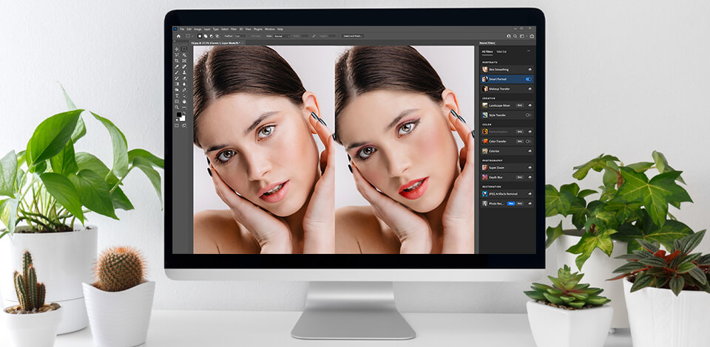Click the Super Zoom filter thumbnail
Viewport: 710px width, 347px height.
(x=484, y=168)
